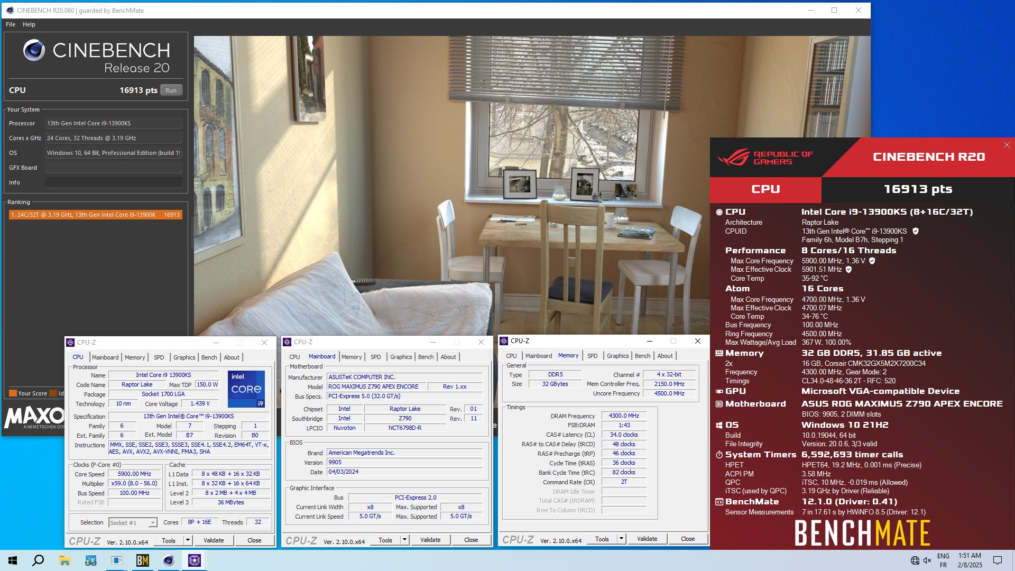This screenshot has width=1015, height=571.
Task: Click Core Speed 5900.00 MHz value
Action: point(134,474)
